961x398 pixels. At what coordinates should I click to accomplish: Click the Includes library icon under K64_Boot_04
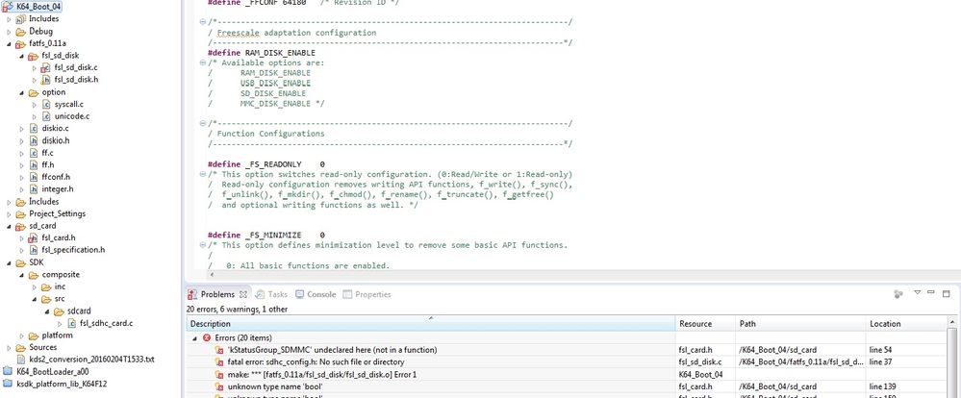[21, 19]
